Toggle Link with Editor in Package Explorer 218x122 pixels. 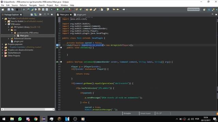point(35,15)
